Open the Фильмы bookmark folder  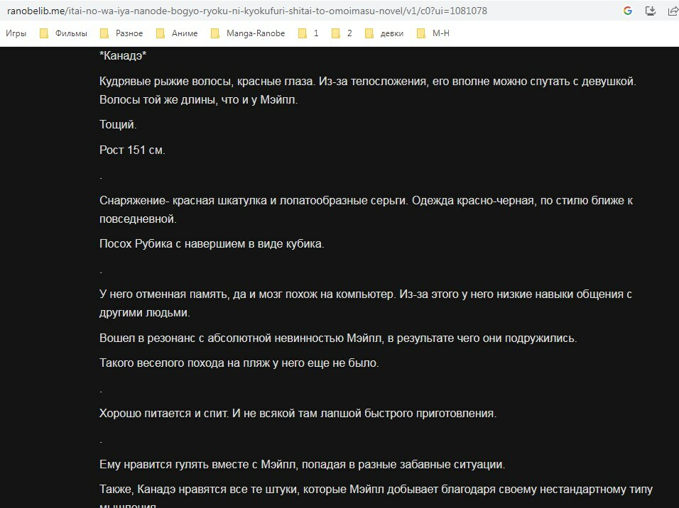pyautogui.click(x=64, y=33)
